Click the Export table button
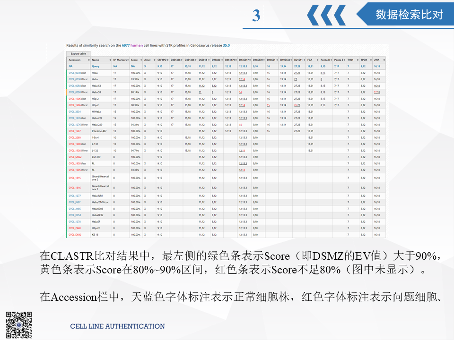This screenshot has height=340, width=454. (78, 53)
